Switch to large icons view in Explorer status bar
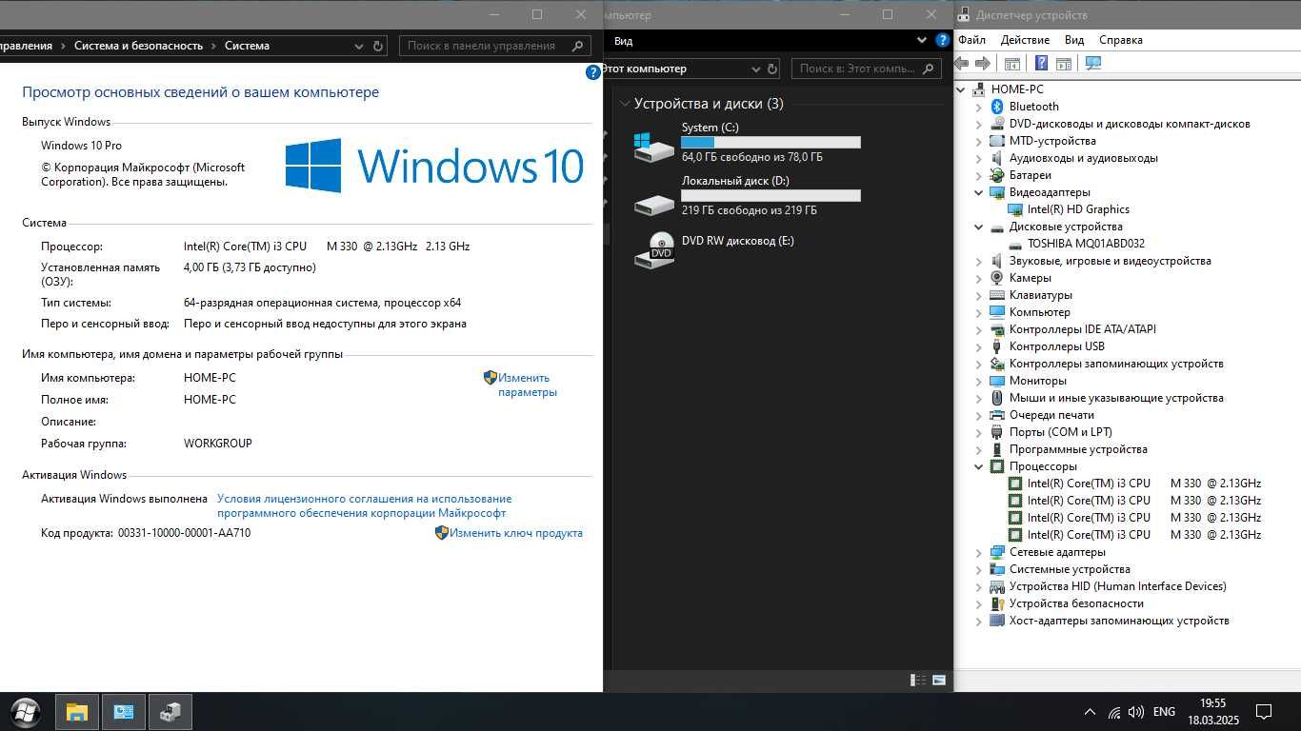1301x731 pixels. 939,680
